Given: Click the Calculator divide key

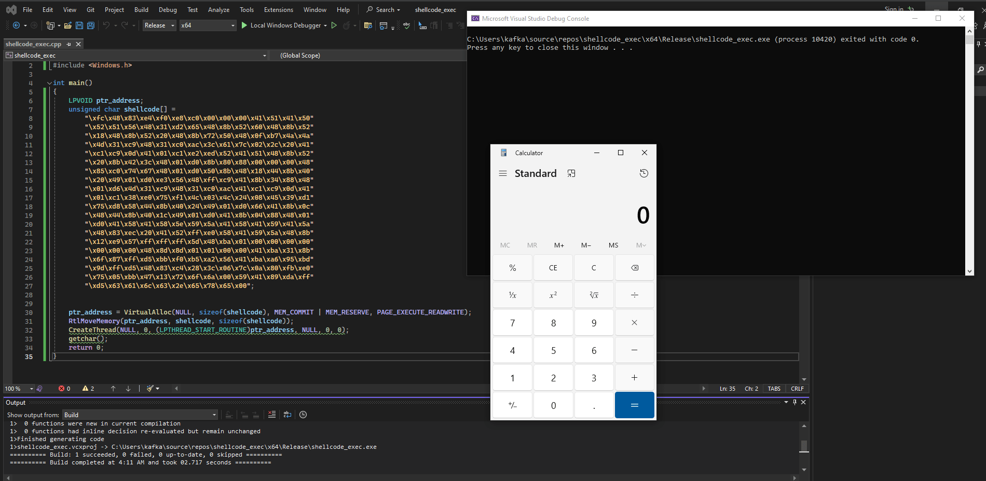Looking at the screenshot, I should 635,295.
